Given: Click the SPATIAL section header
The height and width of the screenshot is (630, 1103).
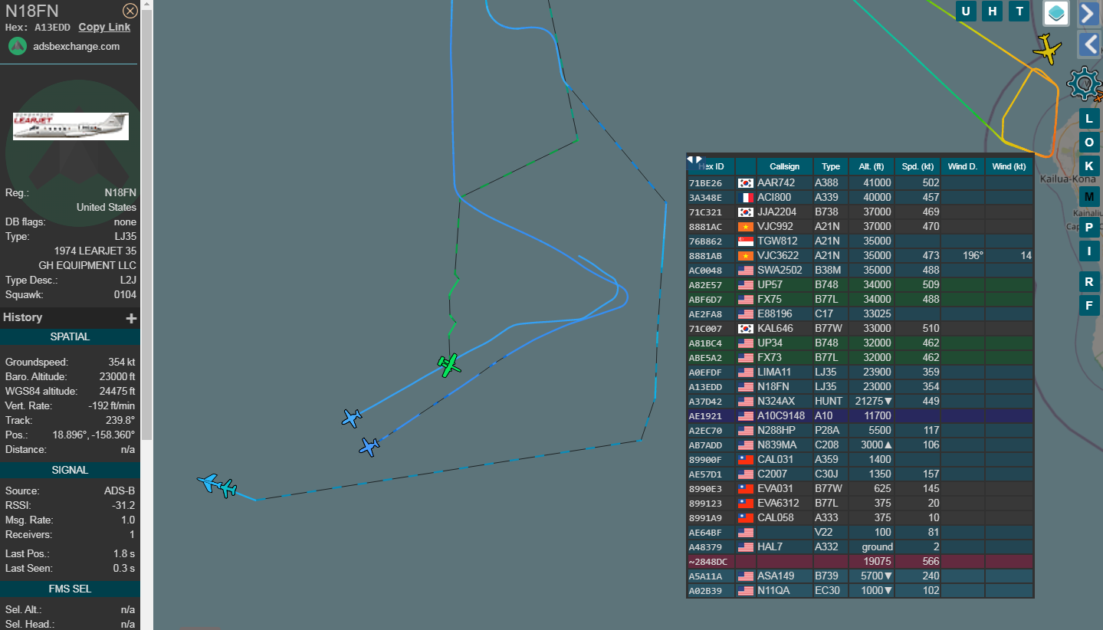Looking at the screenshot, I should tap(70, 337).
